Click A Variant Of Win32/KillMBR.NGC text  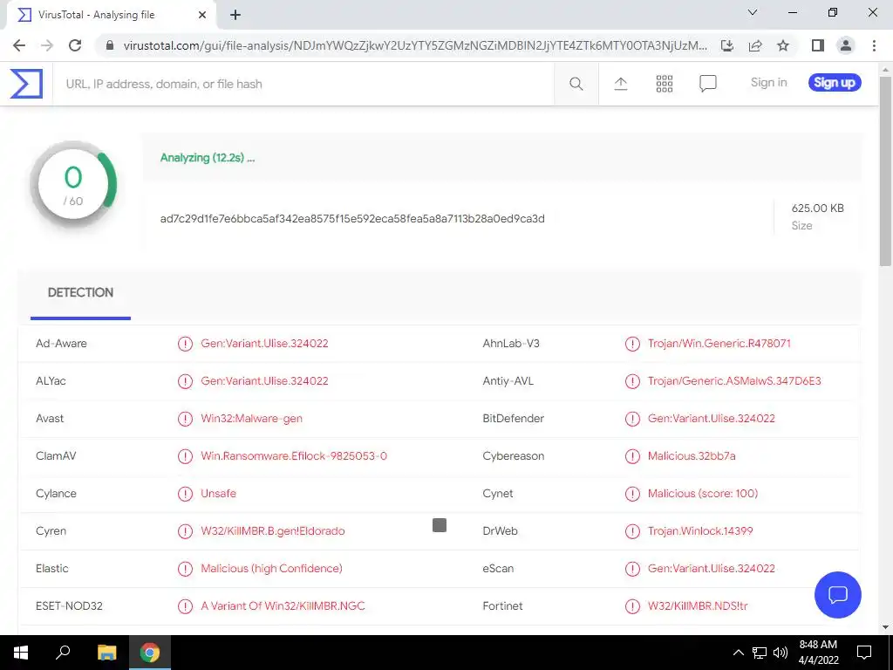[283, 606]
